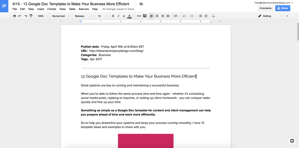Open the Editing mode dropdown
This screenshot has height=148, width=299.
(x=270, y=16)
